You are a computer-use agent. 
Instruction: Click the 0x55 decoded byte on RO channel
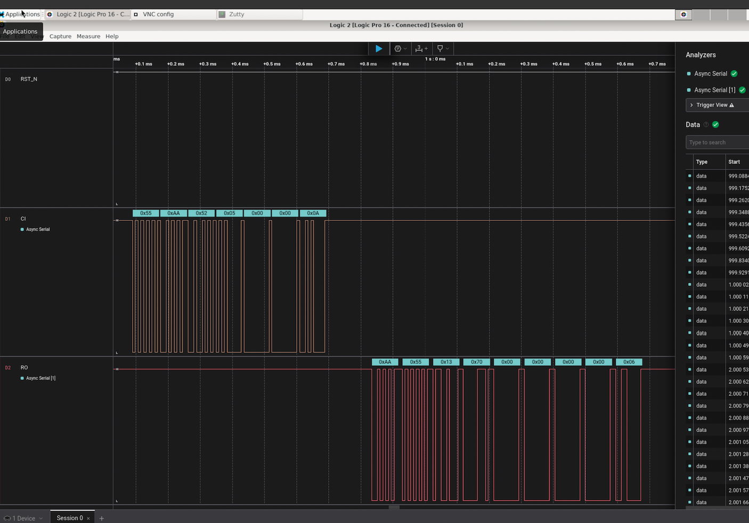coord(416,362)
